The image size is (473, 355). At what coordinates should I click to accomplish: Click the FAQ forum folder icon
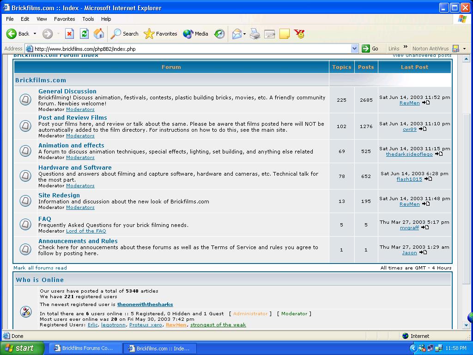[25, 224]
